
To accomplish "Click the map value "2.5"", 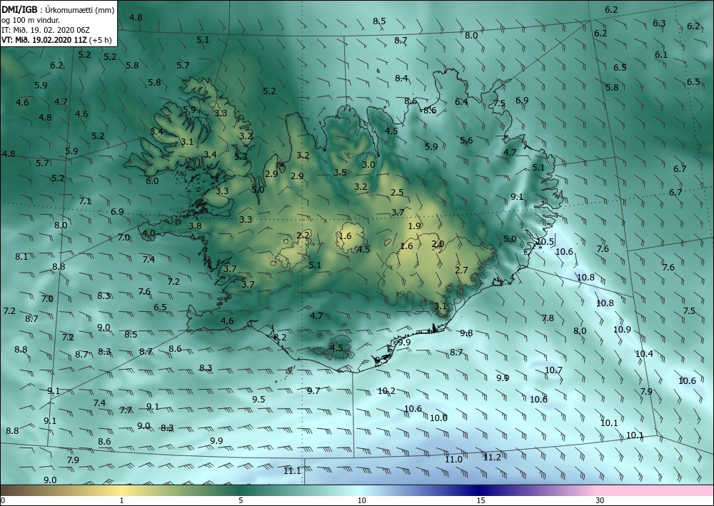I will coord(397,193).
